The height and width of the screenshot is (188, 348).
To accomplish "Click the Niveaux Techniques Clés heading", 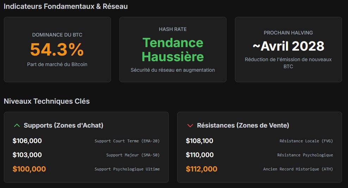I will tap(47, 101).
